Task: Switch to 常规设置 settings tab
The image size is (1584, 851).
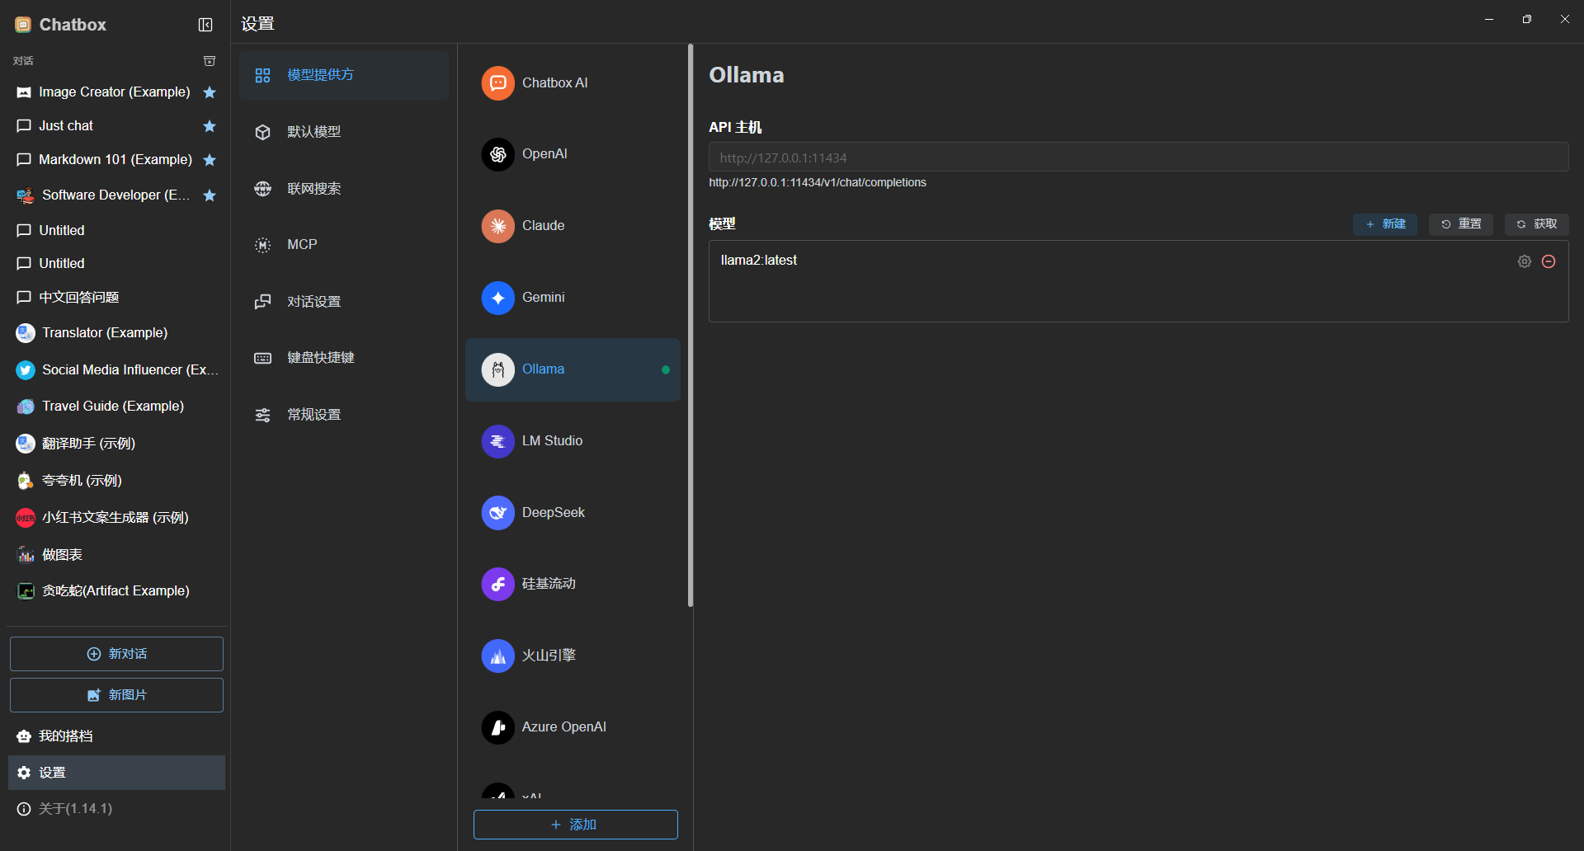Action: tap(344, 415)
